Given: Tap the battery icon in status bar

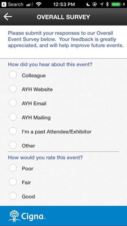Looking at the screenshot, I should click(x=116, y=4).
